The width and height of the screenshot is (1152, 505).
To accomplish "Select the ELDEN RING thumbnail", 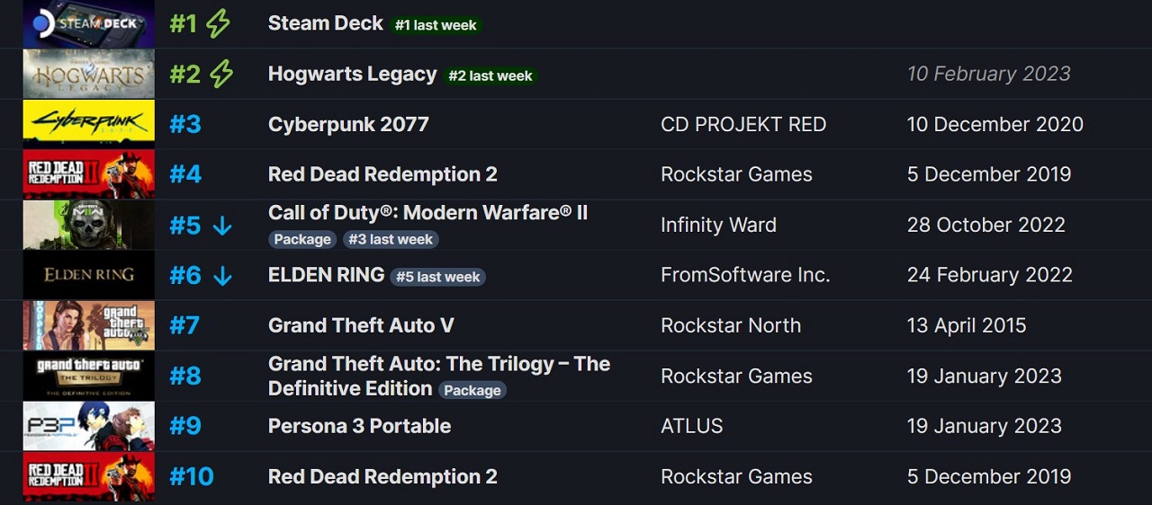I will click(x=88, y=275).
